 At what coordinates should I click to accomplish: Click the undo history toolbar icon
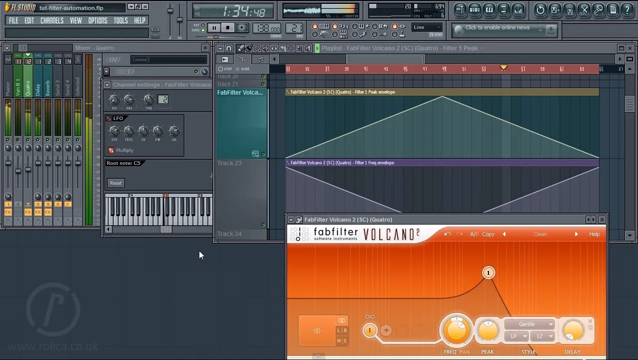[x=540, y=9]
